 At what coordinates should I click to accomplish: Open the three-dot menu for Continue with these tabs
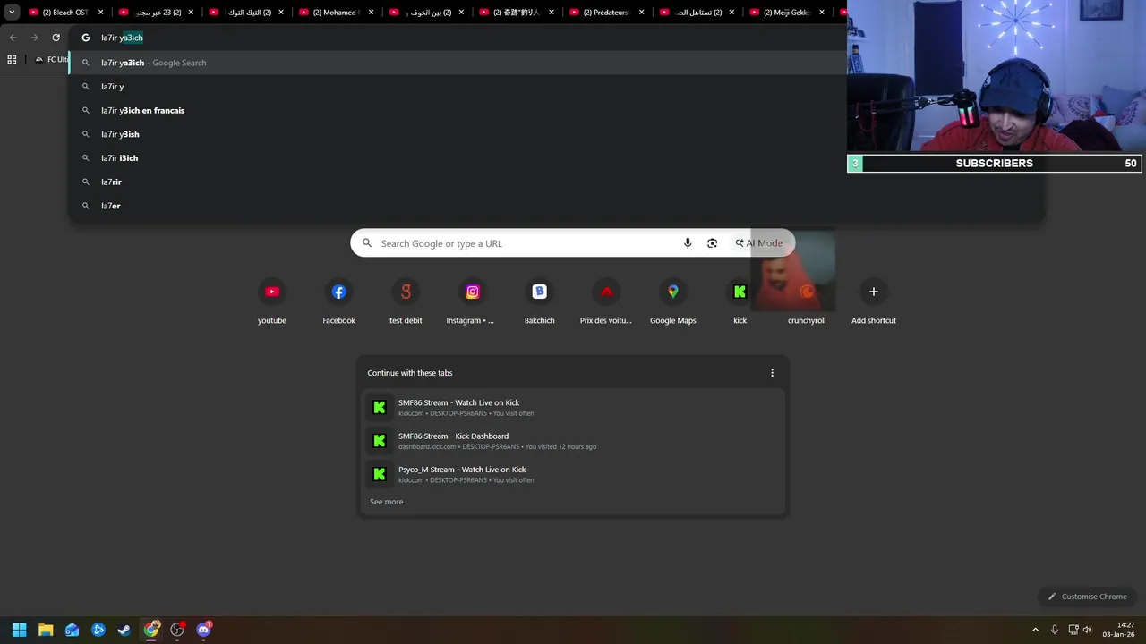[772, 373]
